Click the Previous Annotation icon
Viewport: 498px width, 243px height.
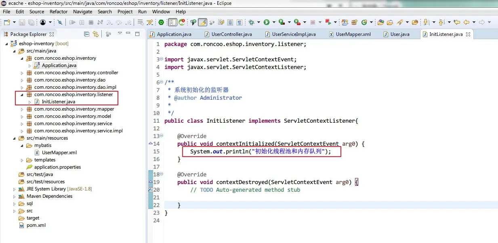[441, 22]
